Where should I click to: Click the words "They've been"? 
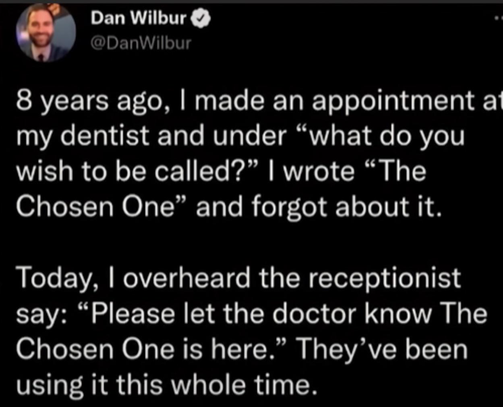(382, 349)
